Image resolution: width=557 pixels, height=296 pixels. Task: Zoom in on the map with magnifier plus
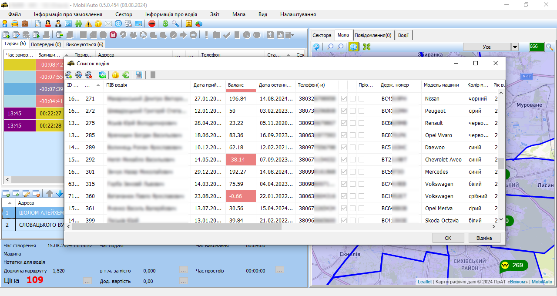click(x=330, y=47)
